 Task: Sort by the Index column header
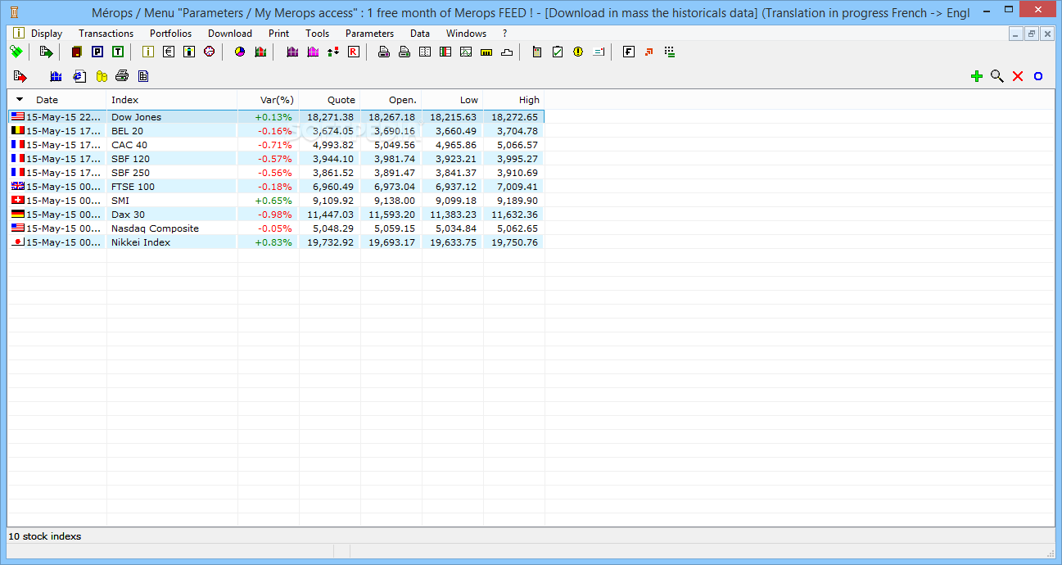172,100
